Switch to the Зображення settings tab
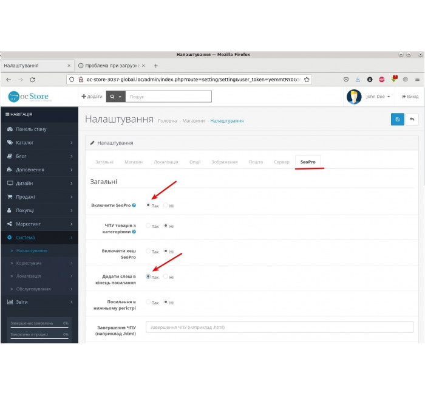Viewport: 425px width, 395px height. [225, 162]
